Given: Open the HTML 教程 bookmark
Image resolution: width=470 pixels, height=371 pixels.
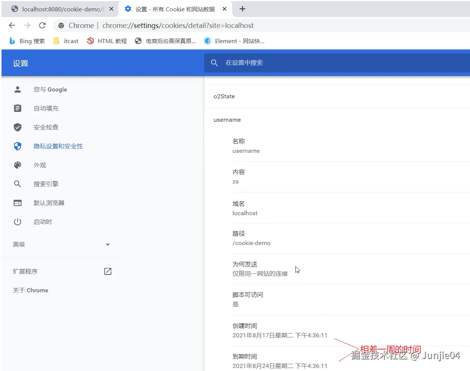Looking at the screenshot, I should click(107, 41).
